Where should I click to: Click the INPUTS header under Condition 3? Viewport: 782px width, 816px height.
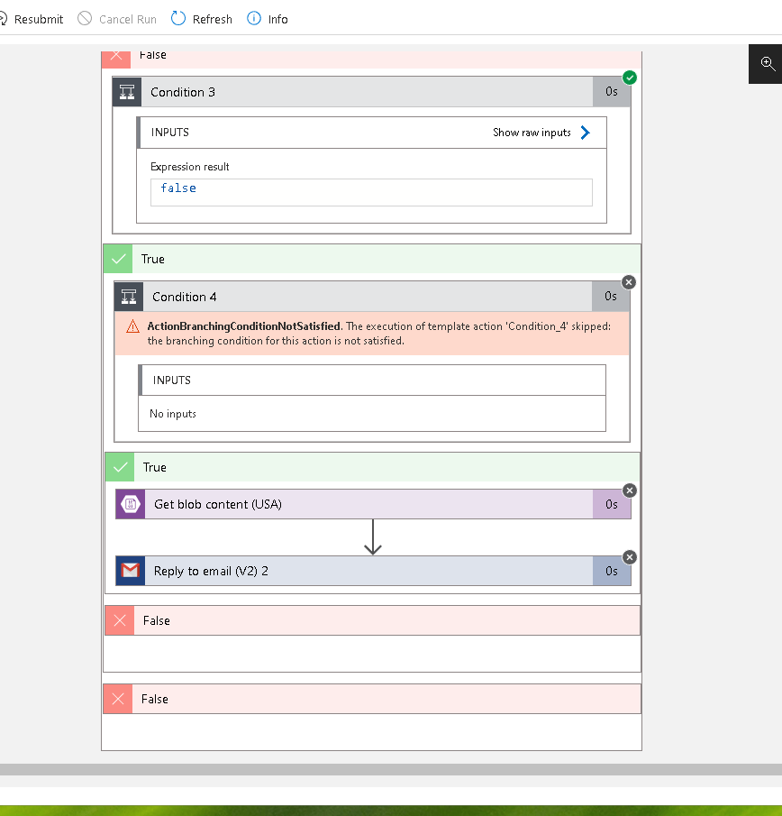pyautogui.click(x=371, y=133)
